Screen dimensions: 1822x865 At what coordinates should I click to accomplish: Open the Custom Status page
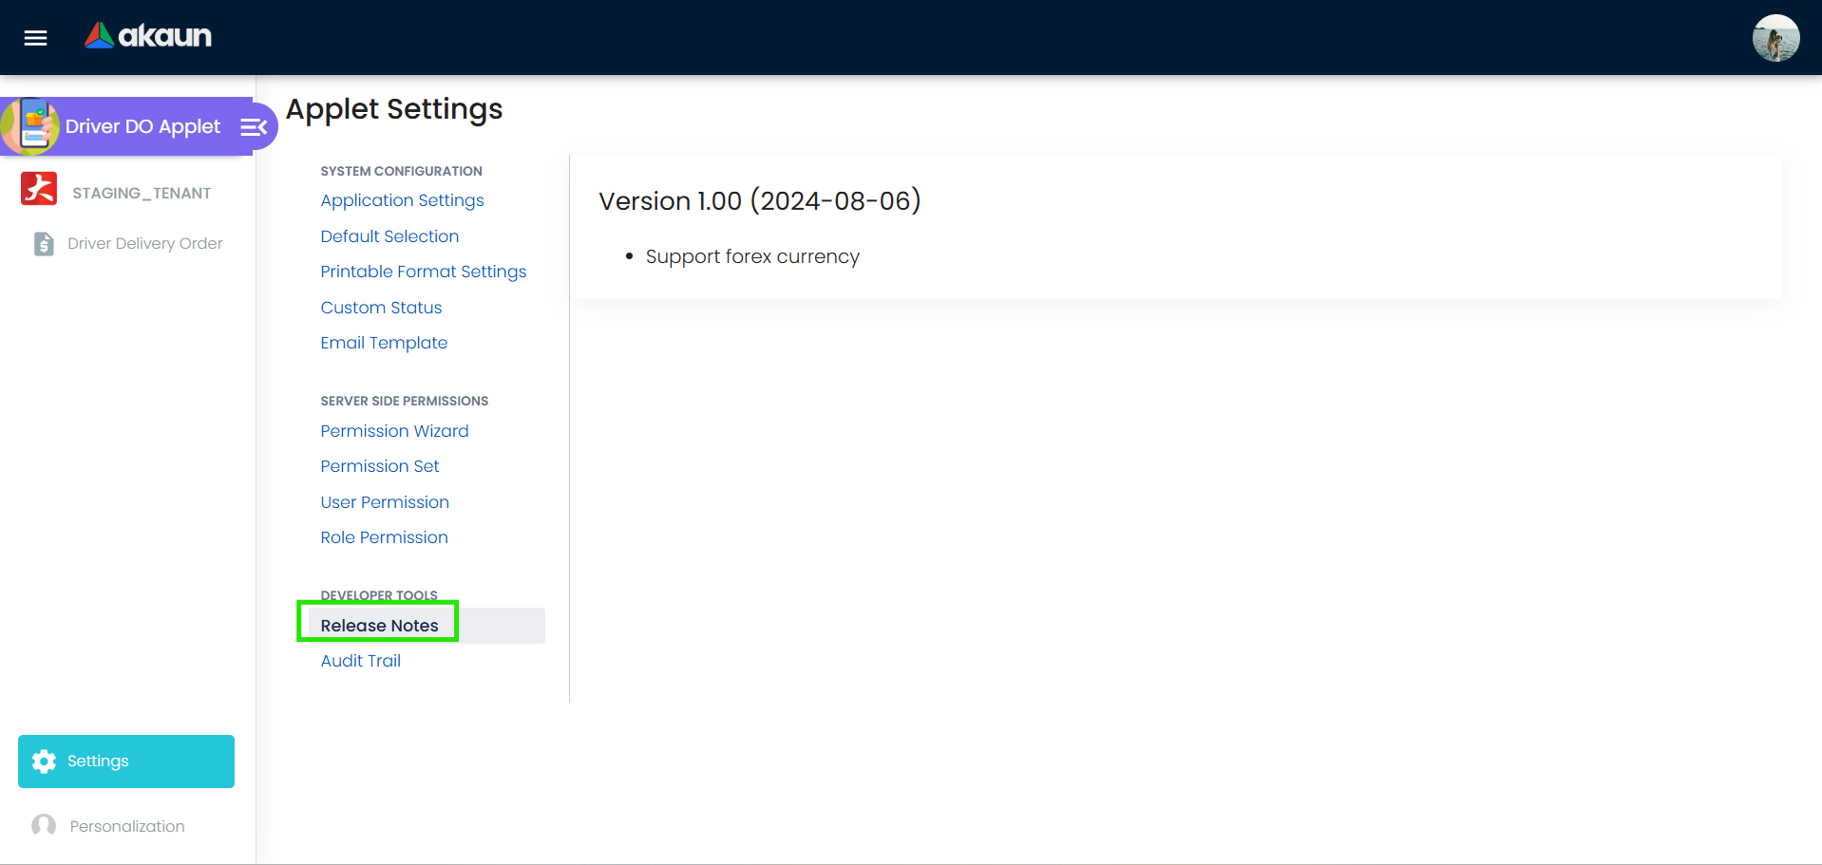point(381,307)
